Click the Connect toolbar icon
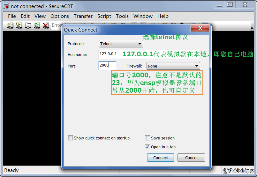Image resolution: width=257 pixels, height=177 pixels. (x=10, y=26)
